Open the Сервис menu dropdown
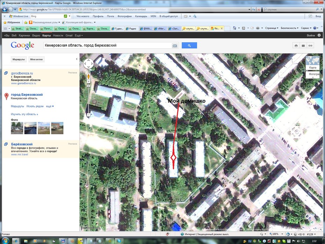 click(x=306, y=28)
